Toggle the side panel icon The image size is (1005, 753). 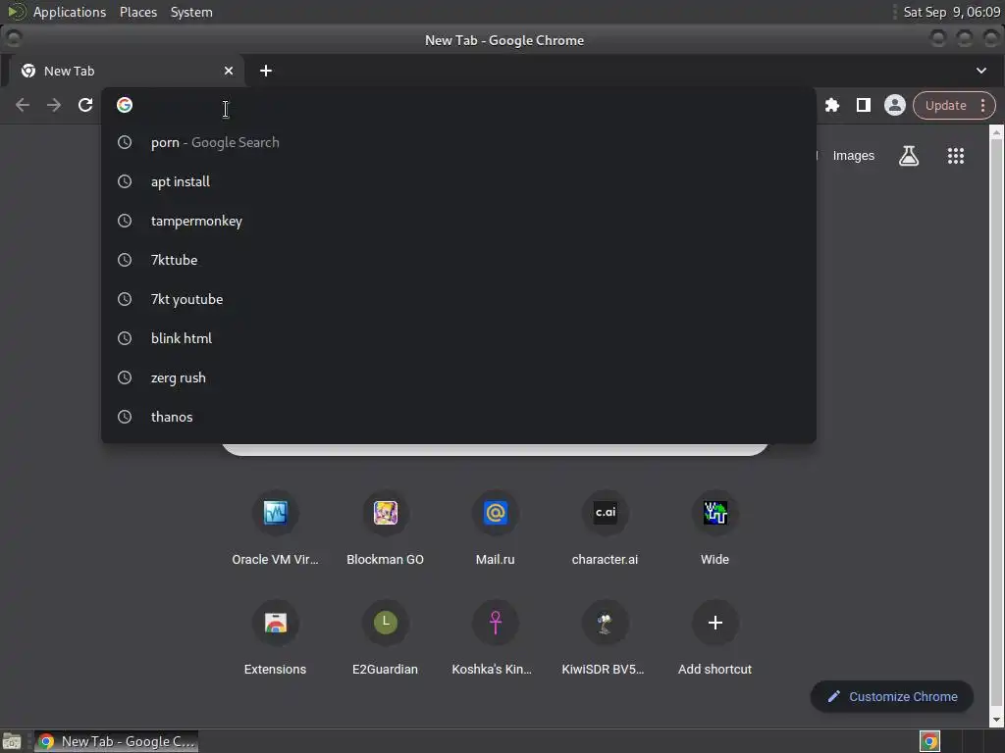(864, 105)
